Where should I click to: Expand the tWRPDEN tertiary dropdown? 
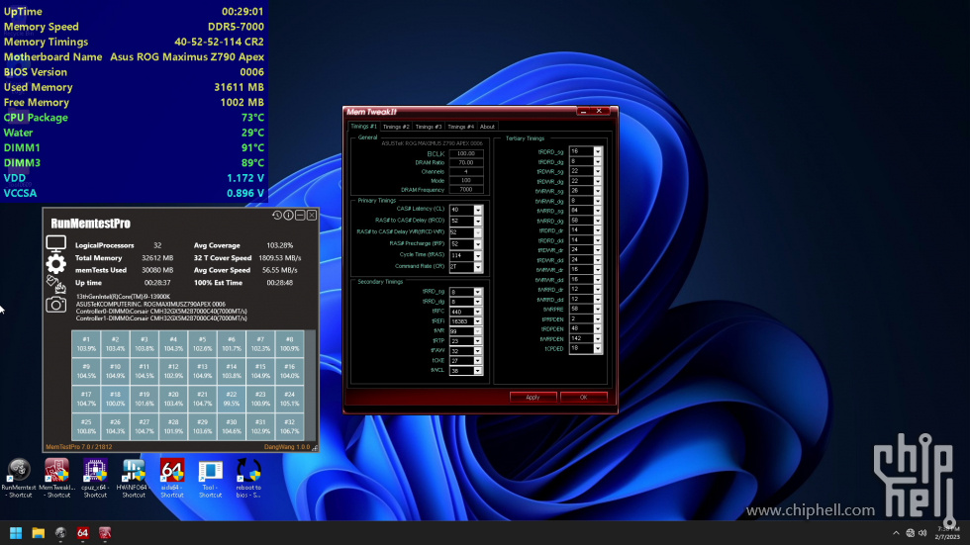pos(597,338)
